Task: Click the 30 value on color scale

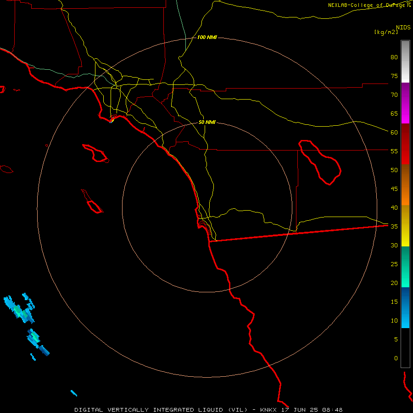Action: tap(394, 245)
